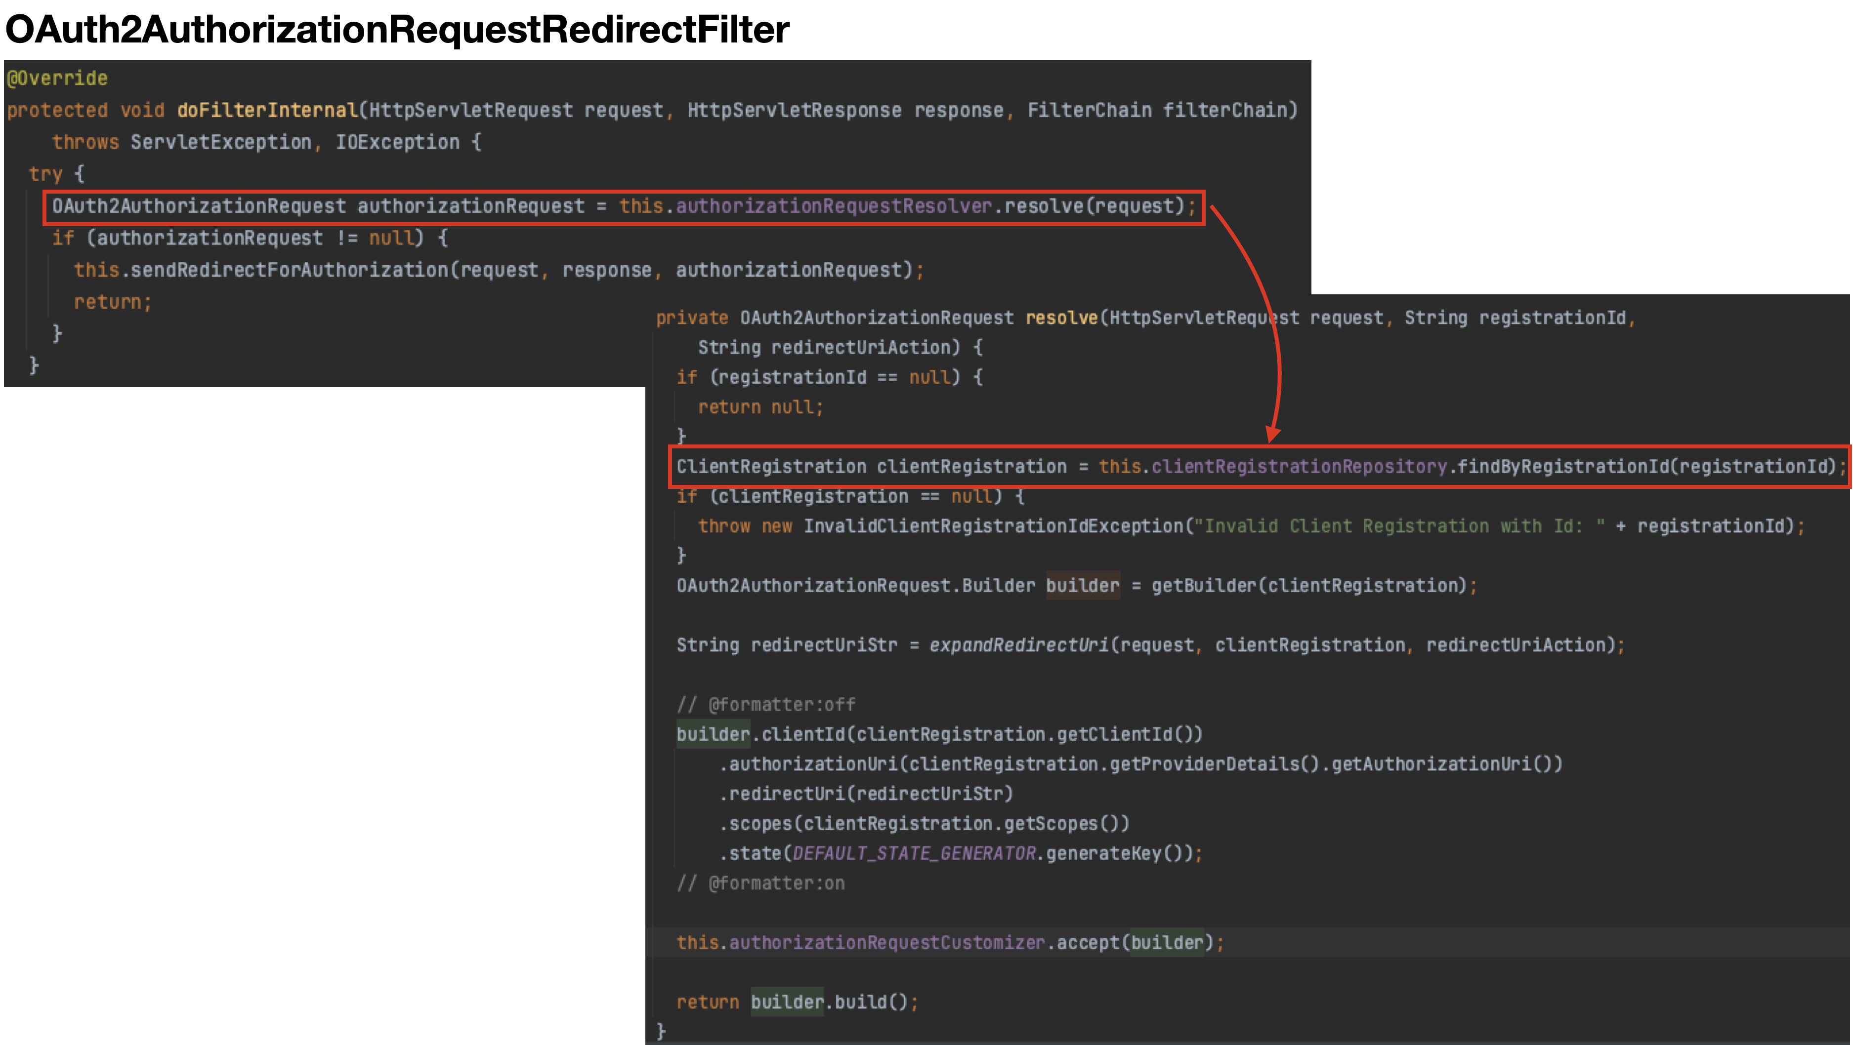Screen dimensions: 1853x1045
Task: Click the .redirectUri(redirectUriStr) line
Action: coord(866,794)
